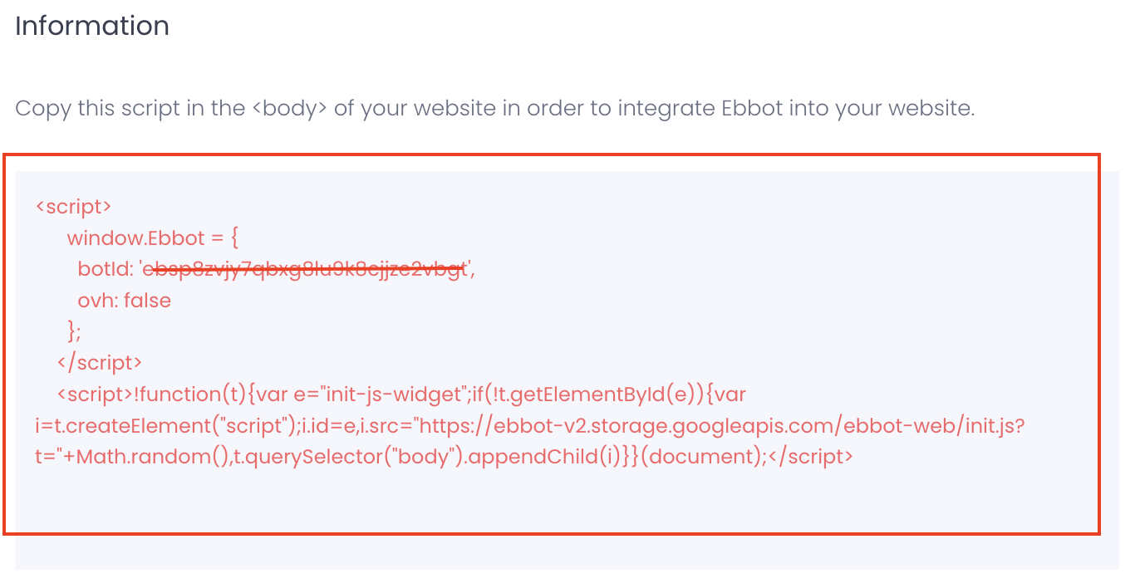Click the botId key label

(105, 269)
